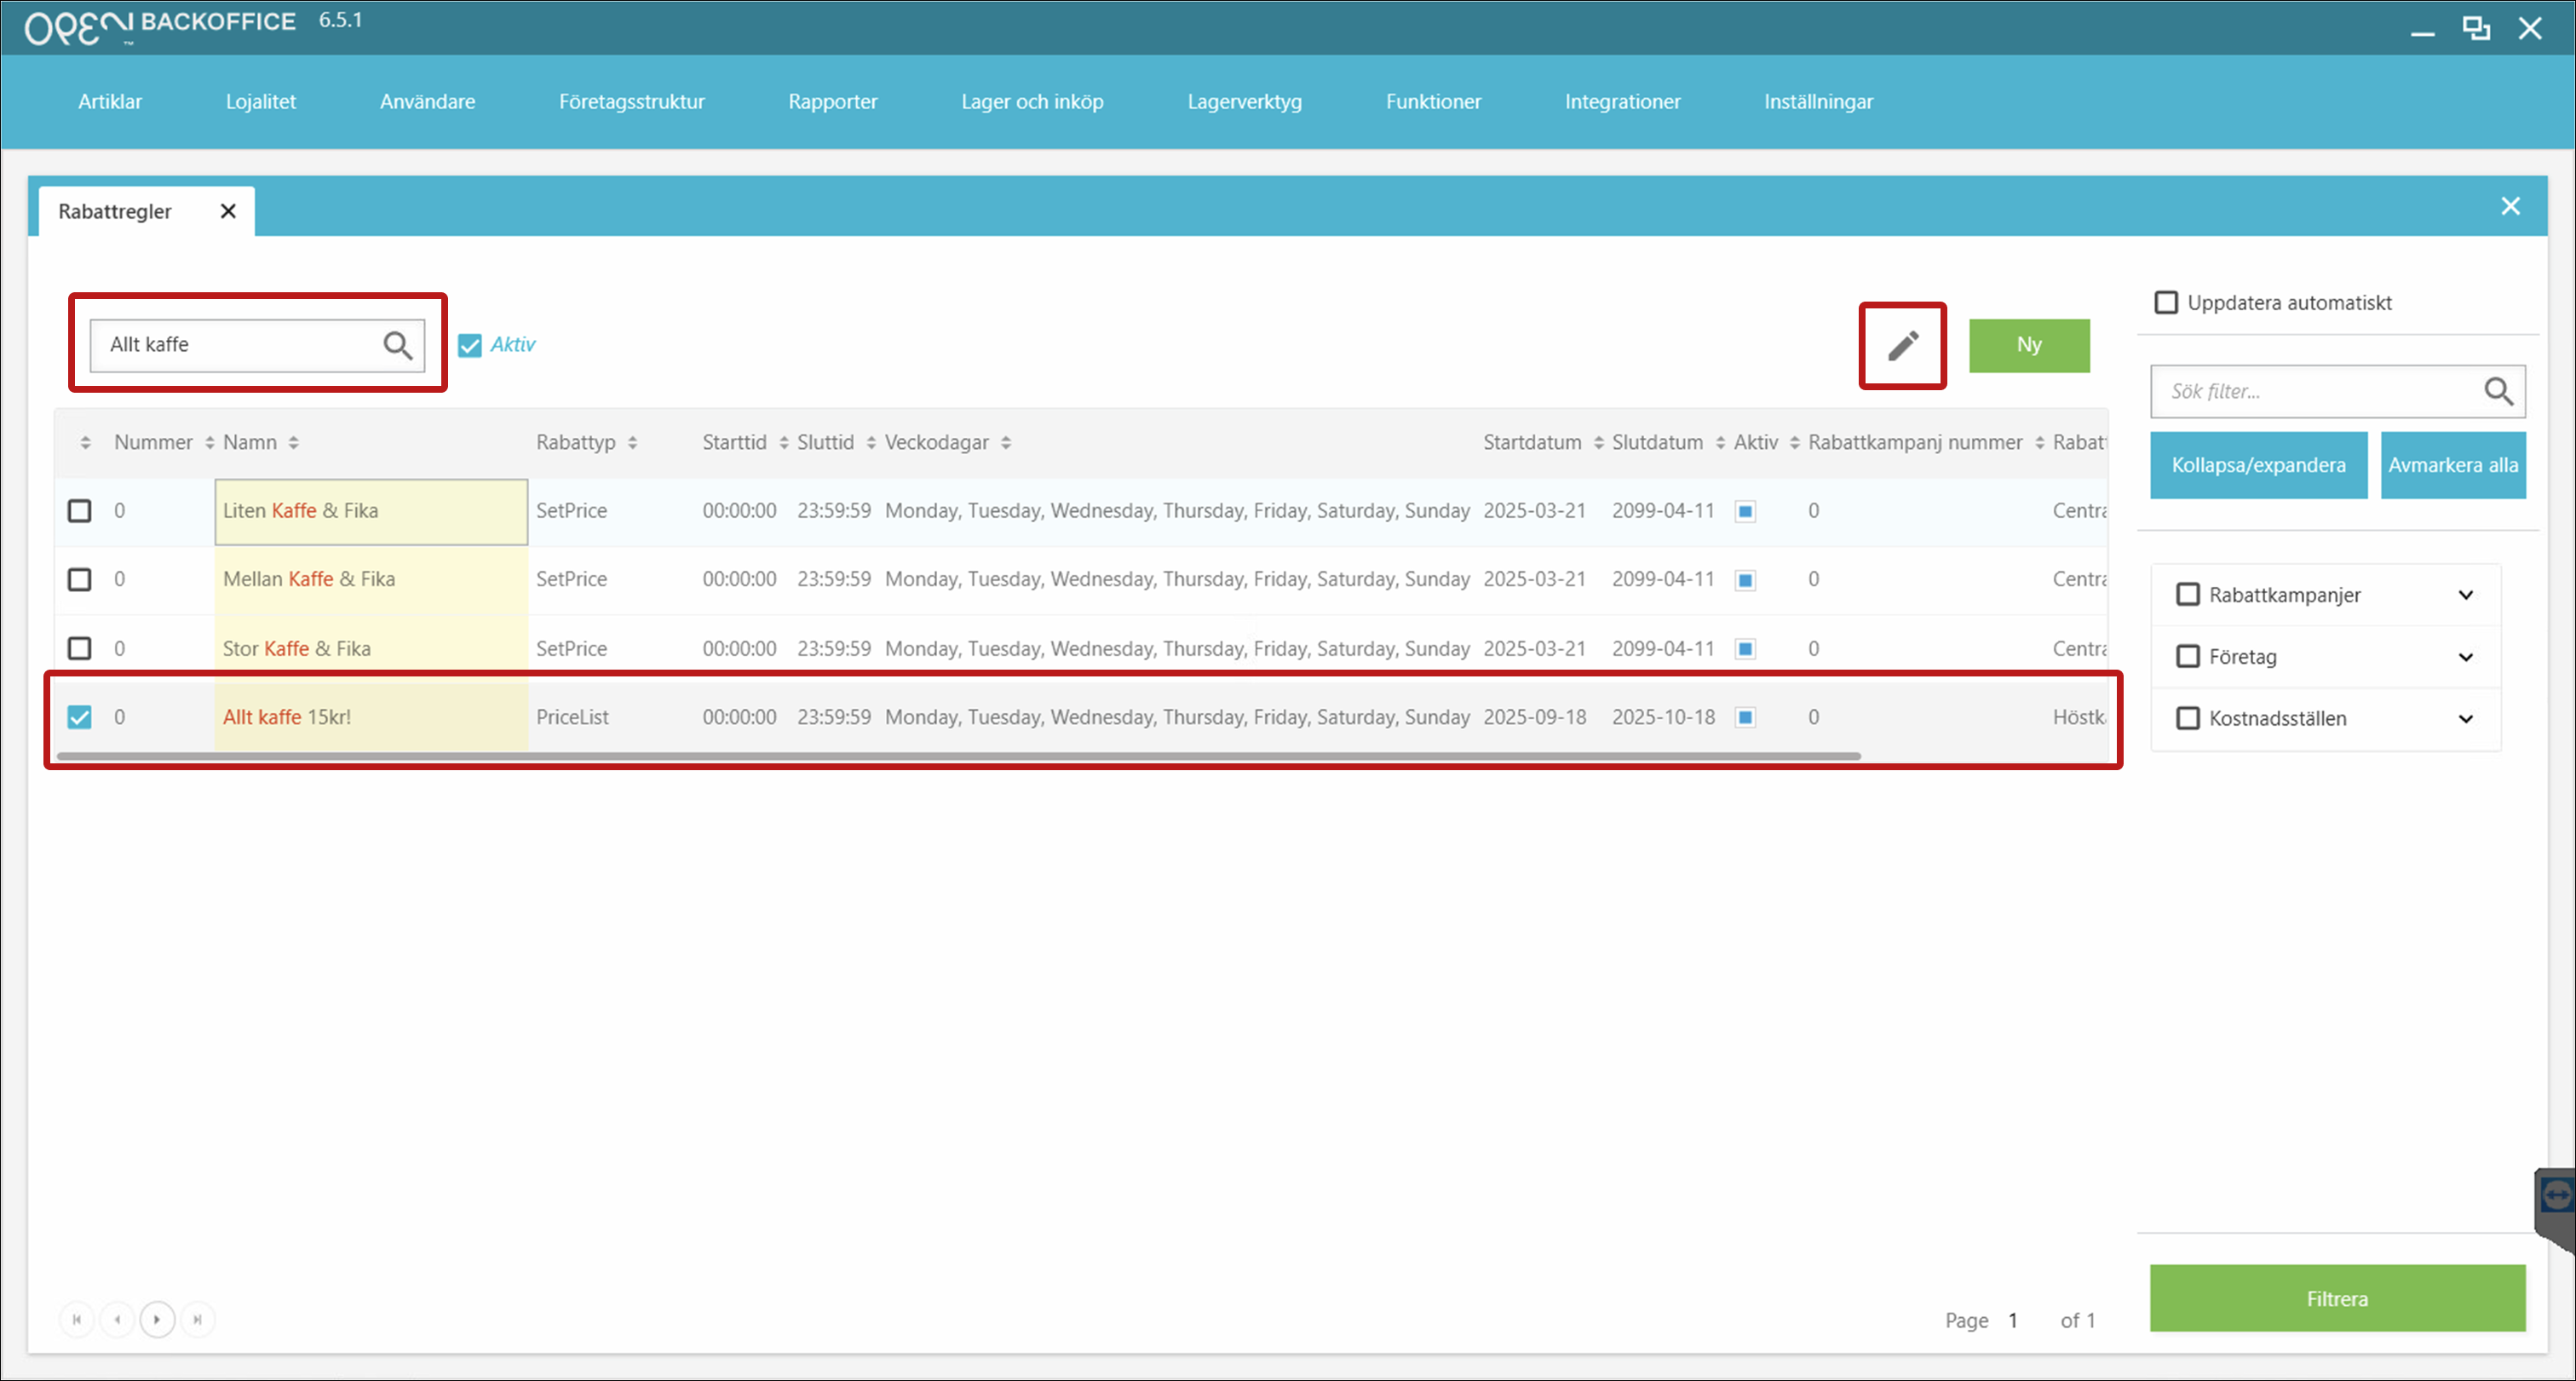Screen dimensions: 2576x1381
Task: Click the horizontal table scrollbar
Action: (958, 756)
